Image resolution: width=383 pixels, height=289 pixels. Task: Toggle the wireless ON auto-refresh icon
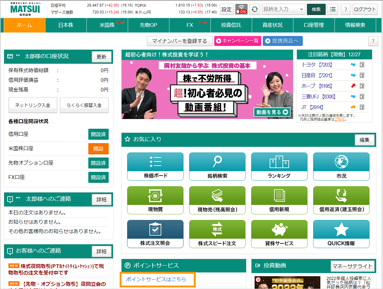[x=241, y=9]
